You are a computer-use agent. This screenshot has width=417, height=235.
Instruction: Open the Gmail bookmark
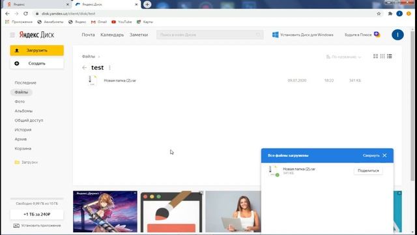point(98,22)
